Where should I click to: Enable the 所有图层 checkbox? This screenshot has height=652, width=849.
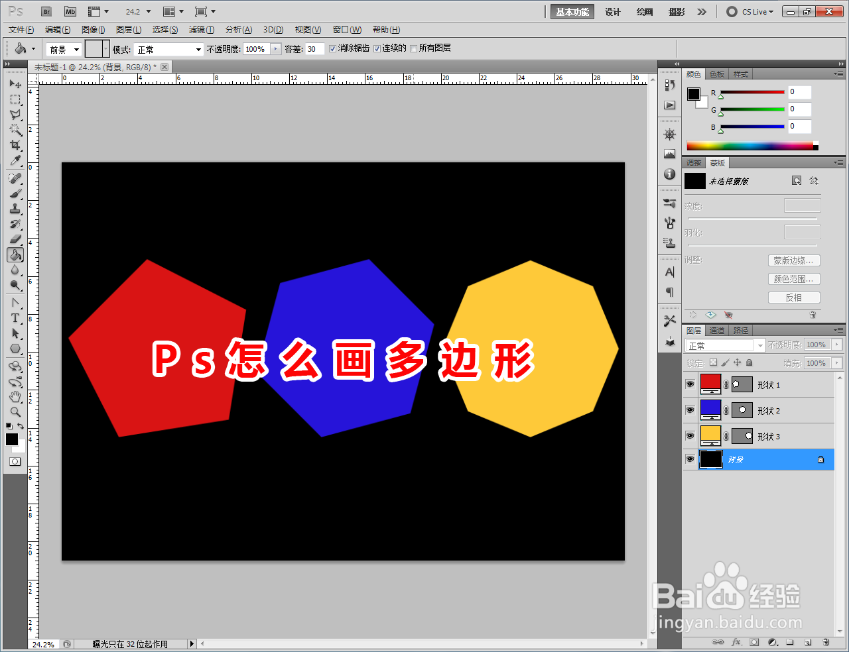click(415, 48)
